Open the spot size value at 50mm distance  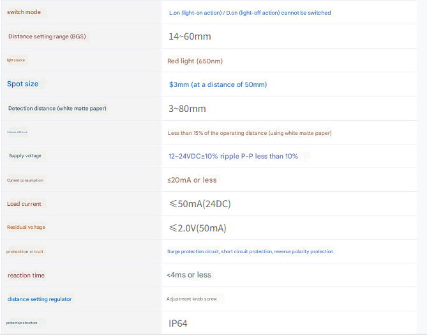(x=218, y=84)
